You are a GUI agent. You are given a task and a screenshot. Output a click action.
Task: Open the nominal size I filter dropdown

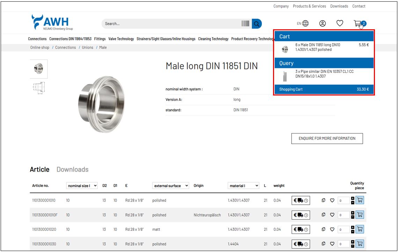click(82, 186)
